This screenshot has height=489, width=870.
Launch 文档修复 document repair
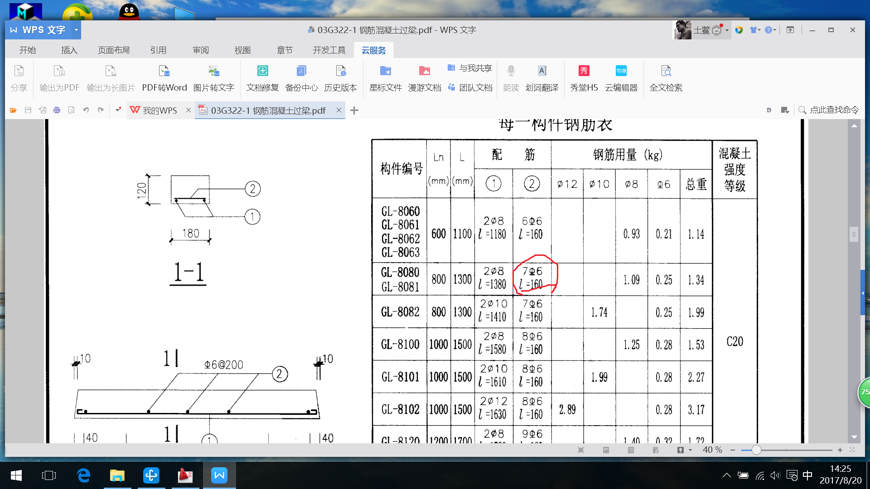(262, 78)
